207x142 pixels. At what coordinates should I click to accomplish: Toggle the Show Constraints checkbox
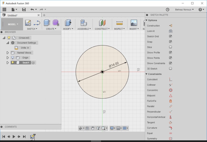pos(170,63)
